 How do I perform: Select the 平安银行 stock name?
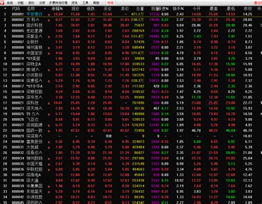click(34, 14)
